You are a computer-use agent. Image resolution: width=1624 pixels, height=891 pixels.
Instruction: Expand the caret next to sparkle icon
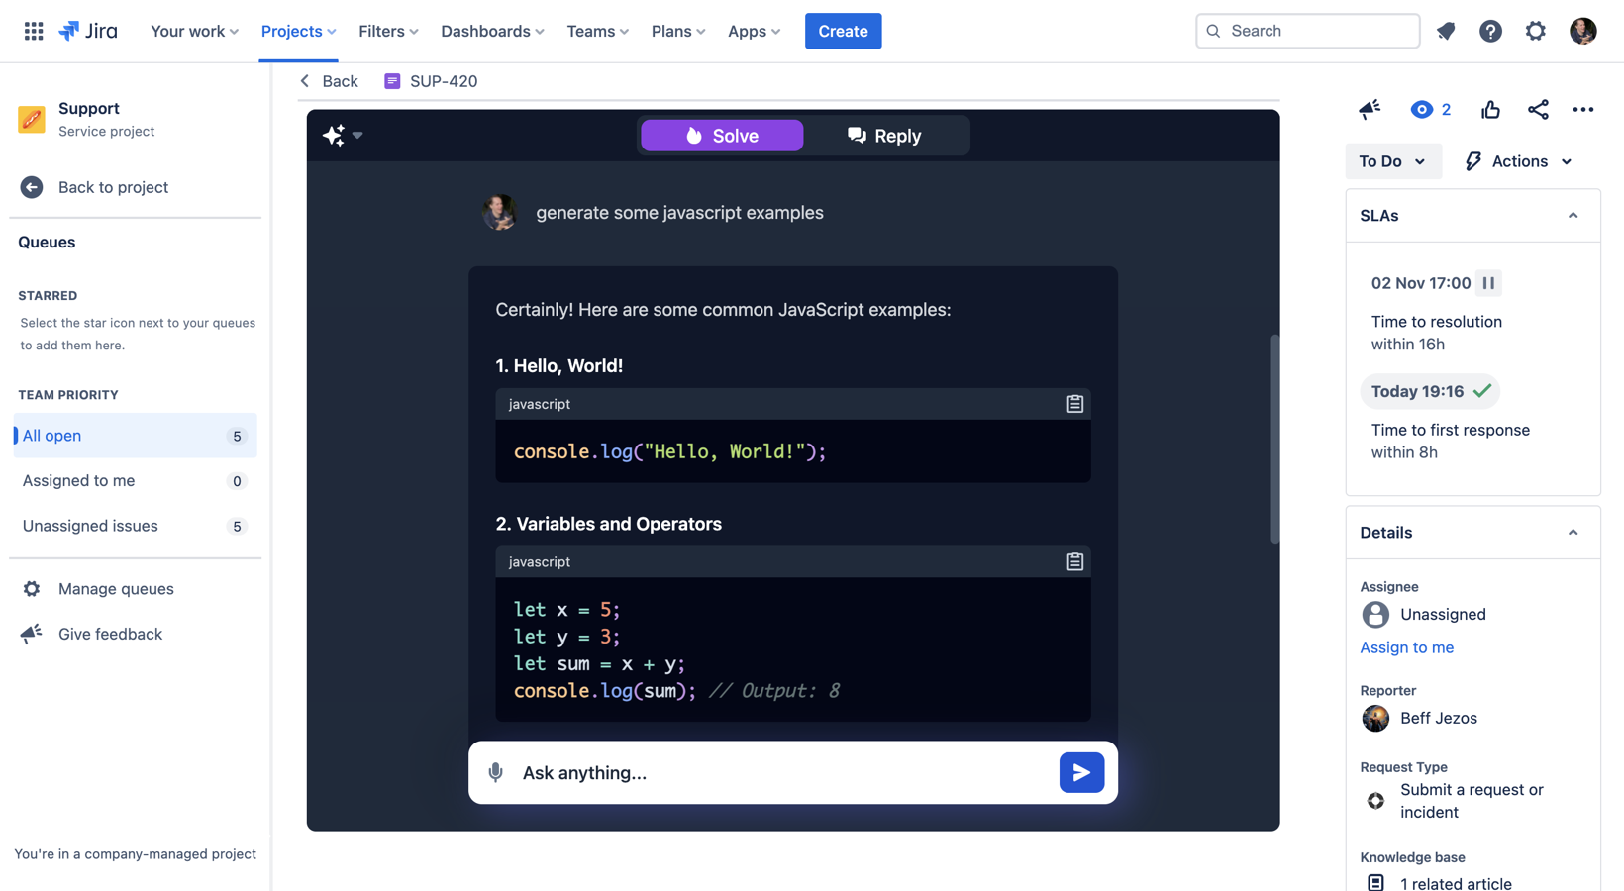click(x=357, y=136)
